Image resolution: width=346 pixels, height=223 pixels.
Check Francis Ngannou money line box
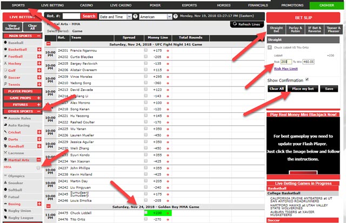(145, 50)
